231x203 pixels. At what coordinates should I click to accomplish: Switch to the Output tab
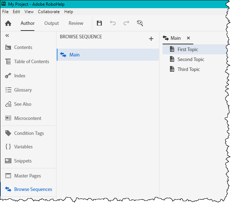pos(51,23)
